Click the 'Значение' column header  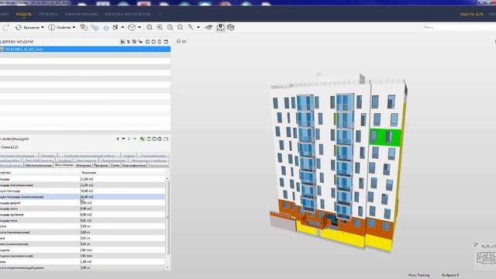pos(88,173)
